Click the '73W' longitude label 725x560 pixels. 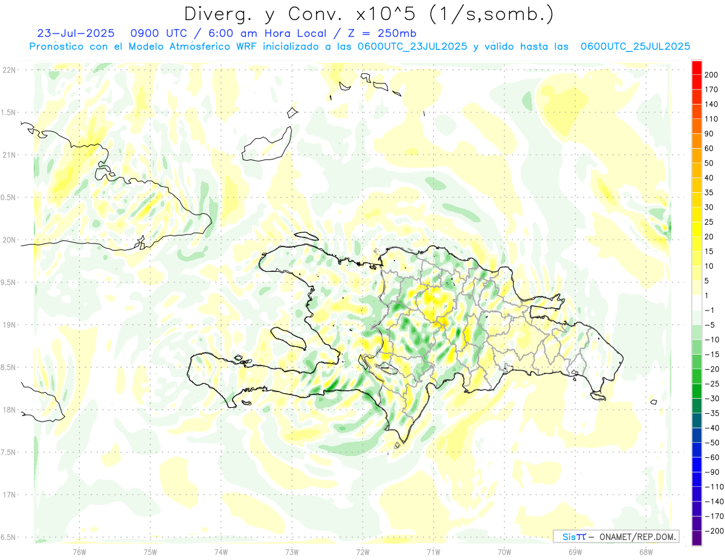pos(292,552)
